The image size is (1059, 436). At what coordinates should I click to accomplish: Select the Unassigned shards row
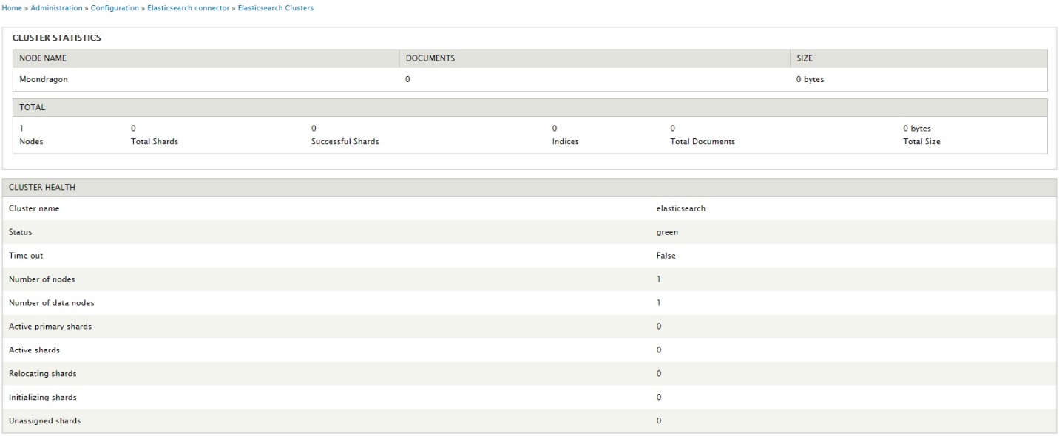[529, 421]
